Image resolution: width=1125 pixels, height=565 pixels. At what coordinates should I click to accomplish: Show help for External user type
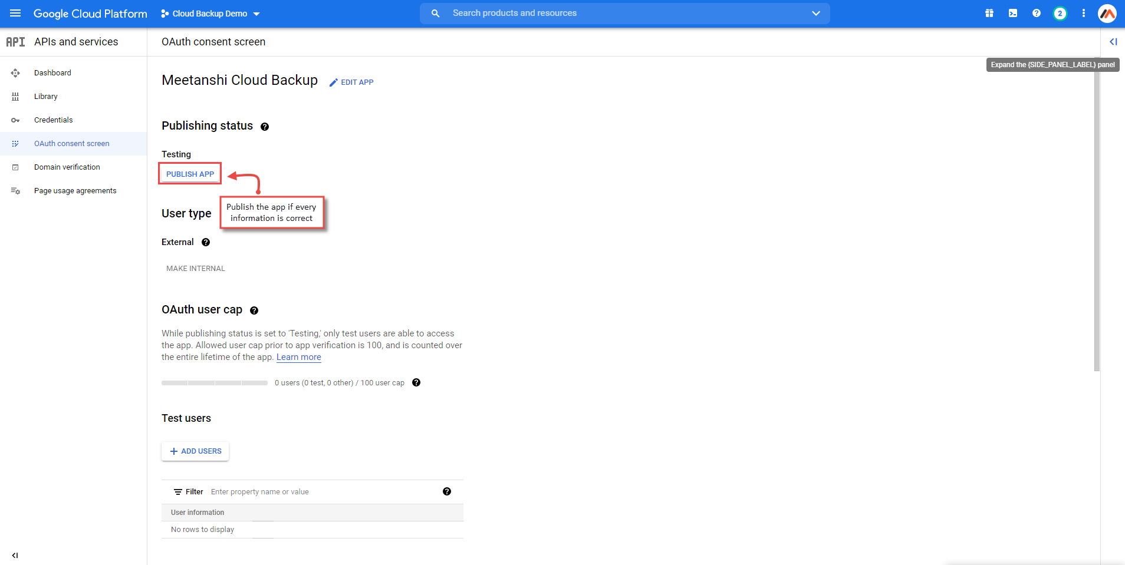pyautogui.click(x=206, y=242)
